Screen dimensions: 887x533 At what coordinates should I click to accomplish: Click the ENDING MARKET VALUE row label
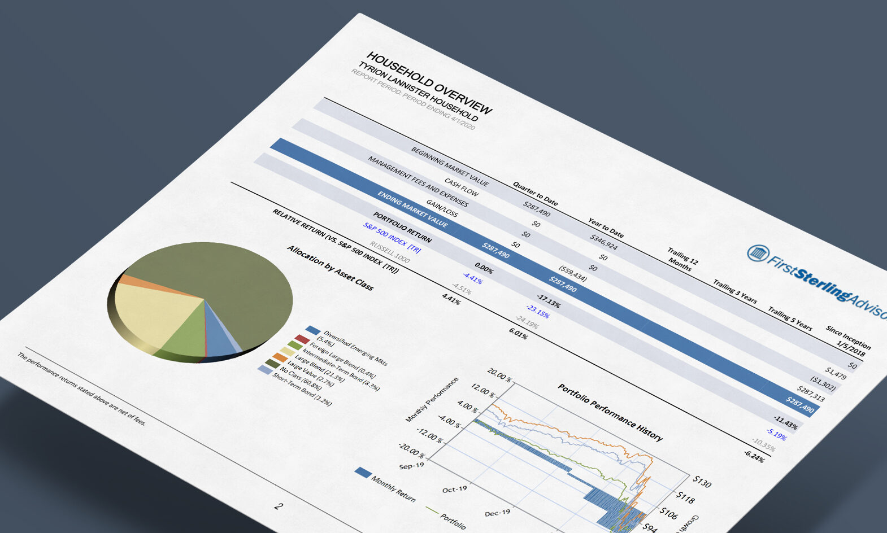[x=412, y=209]
